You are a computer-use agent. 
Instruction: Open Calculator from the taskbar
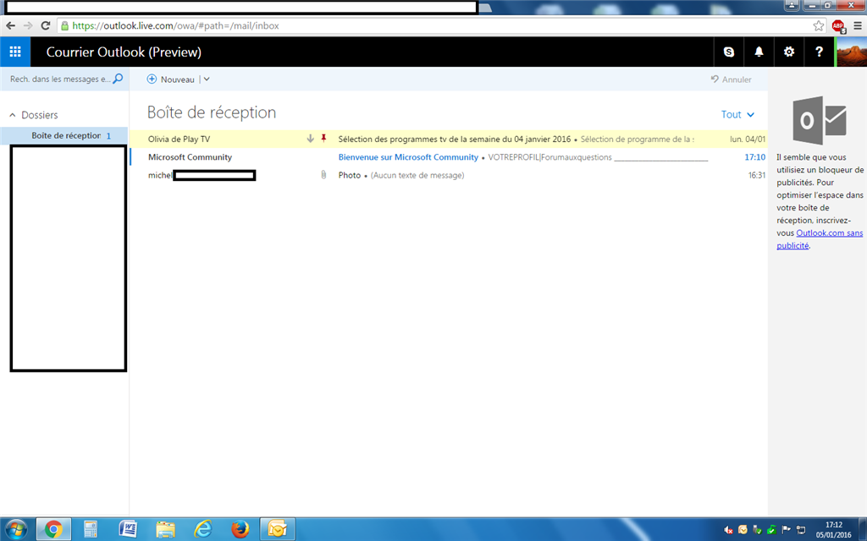pos(91,529)
